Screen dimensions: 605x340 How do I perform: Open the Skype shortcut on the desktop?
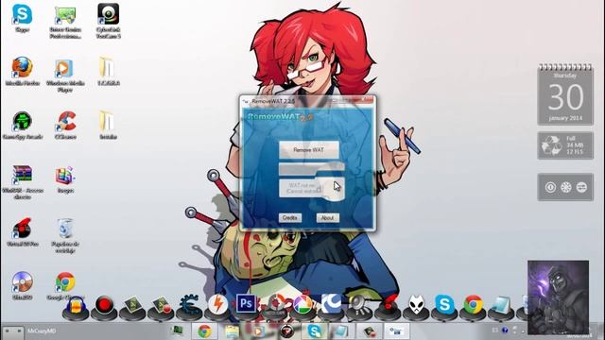(22, 19)
